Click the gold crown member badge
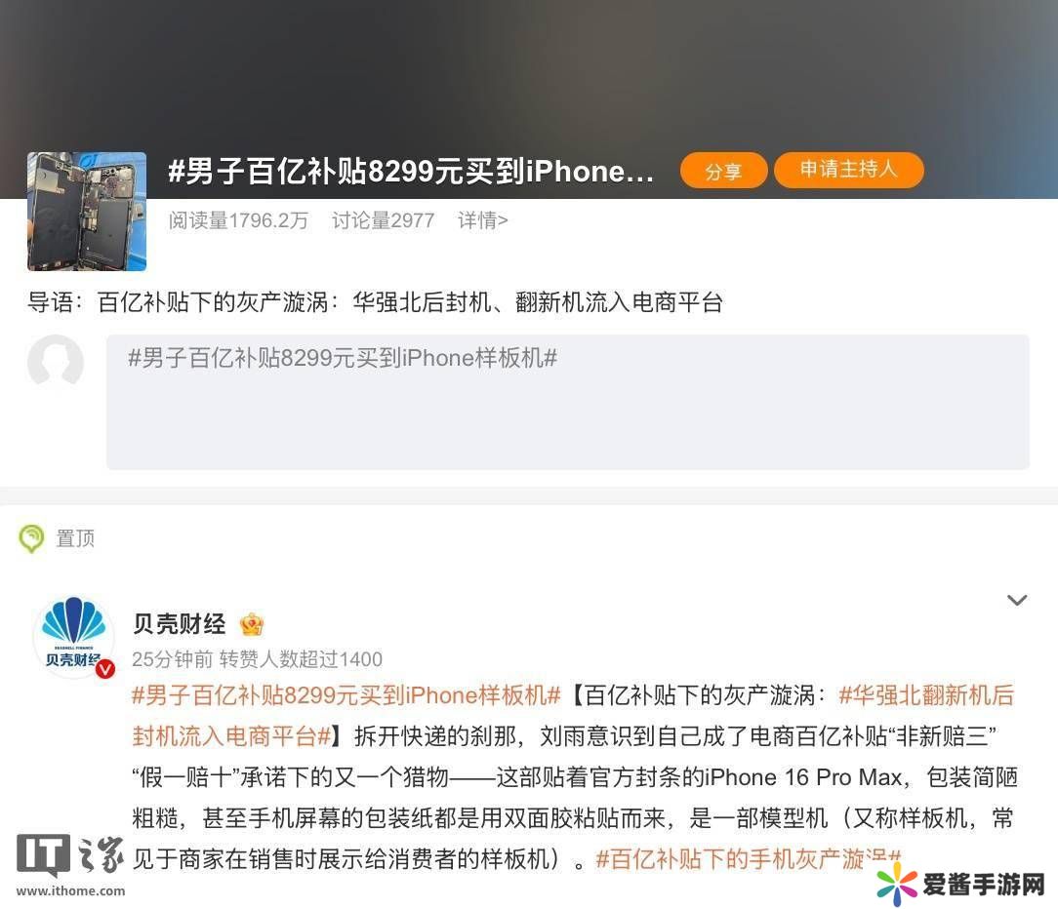This screenshot has height=909, width=1058. pos(252,624)
